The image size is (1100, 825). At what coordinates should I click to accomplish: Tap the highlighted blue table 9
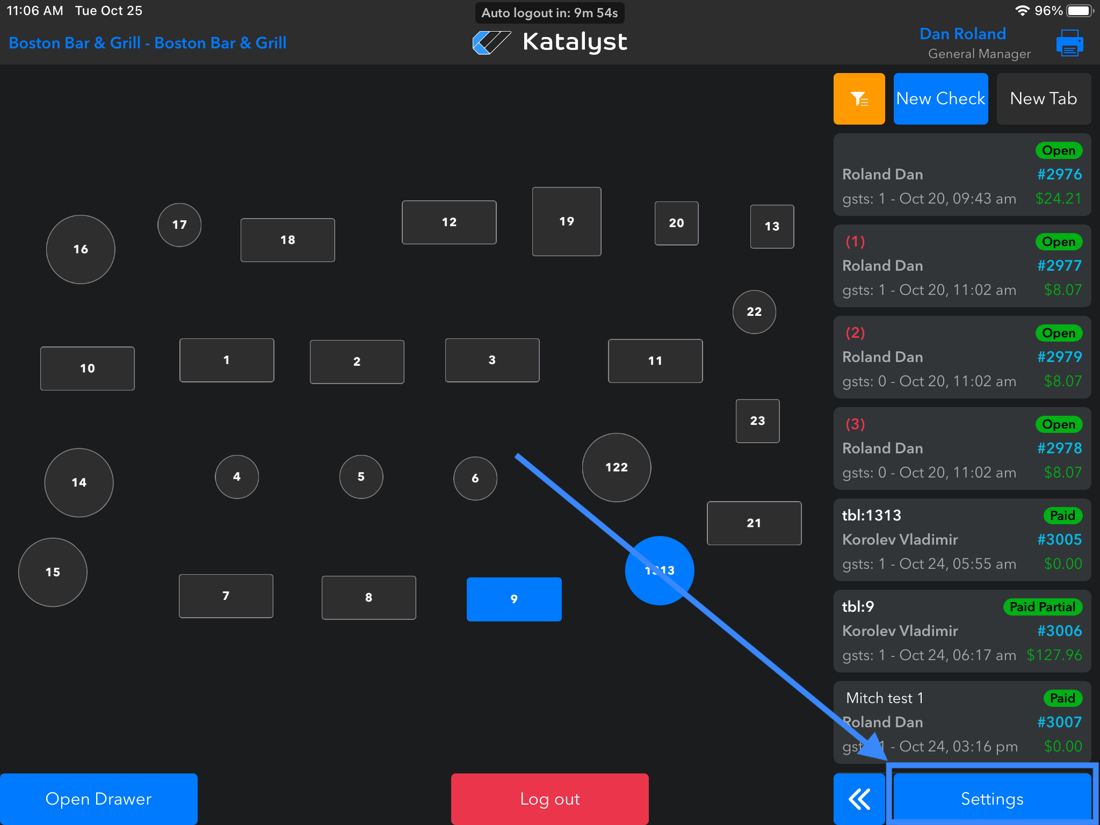tap(514, 599)
